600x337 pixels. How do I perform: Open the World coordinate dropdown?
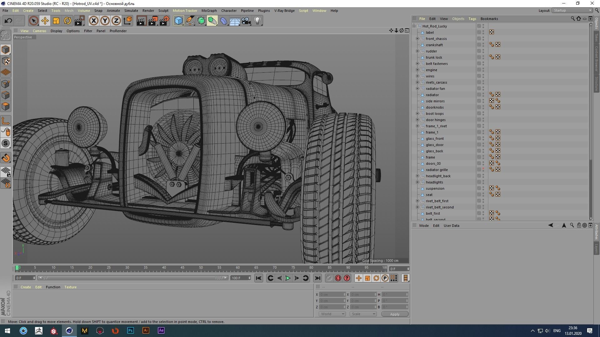(332, 314)
